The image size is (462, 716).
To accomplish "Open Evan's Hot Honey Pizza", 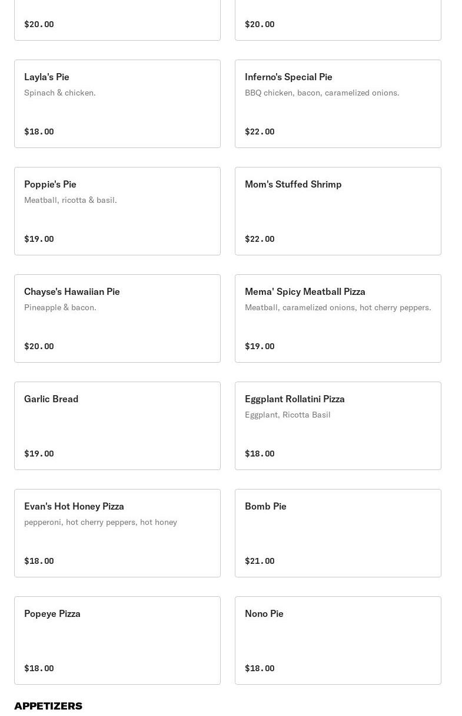I will coord(117,533).
